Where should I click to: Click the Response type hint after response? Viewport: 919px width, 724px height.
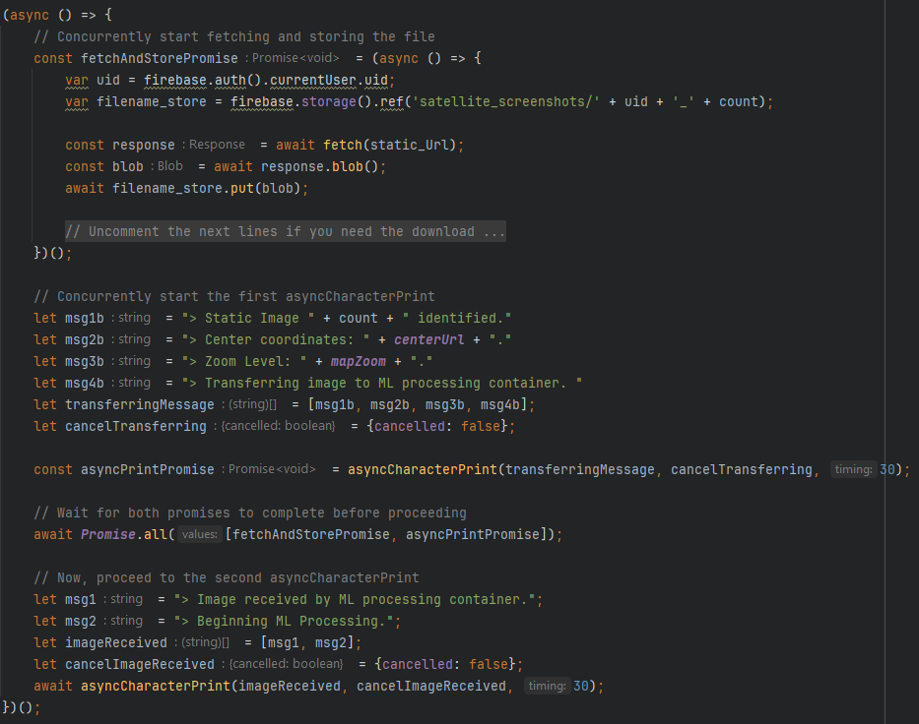pyautogui.click(x=217, y=145)
